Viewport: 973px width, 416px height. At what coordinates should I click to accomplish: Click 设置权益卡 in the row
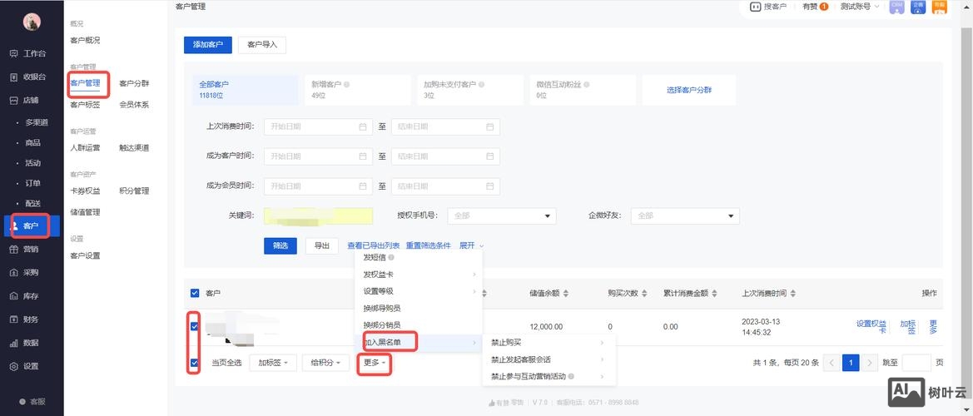(871, 327)
